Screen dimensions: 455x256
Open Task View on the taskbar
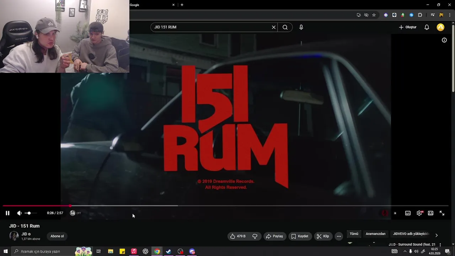point(98,251)
